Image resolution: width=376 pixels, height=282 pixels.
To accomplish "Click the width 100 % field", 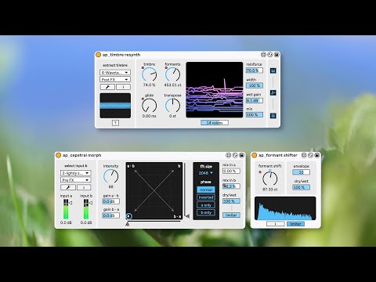I will [x=255, y=85].
